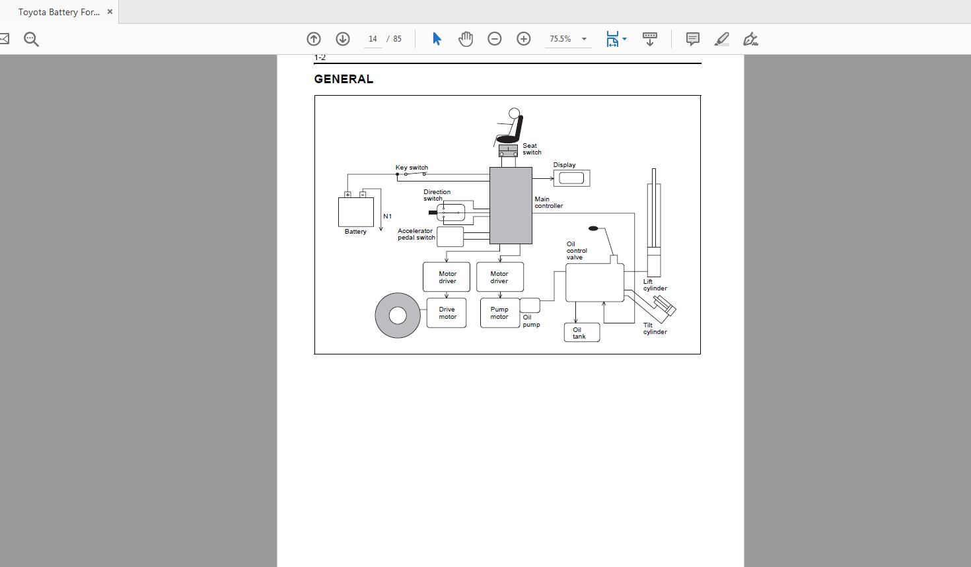971x567 pixels.
Task: Click the envelope email icon
Action: 3,39
